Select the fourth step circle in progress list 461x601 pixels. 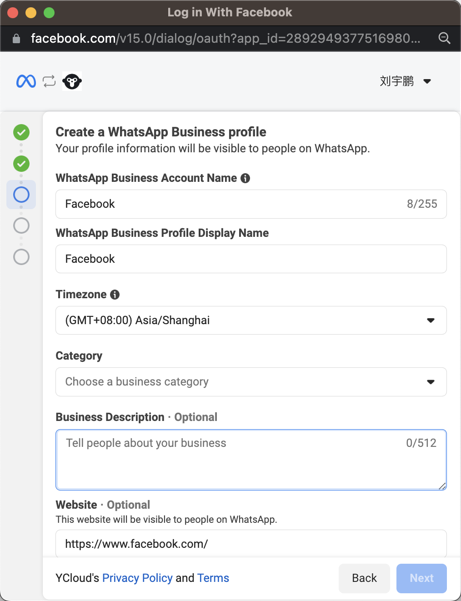[x=21, y=225]
